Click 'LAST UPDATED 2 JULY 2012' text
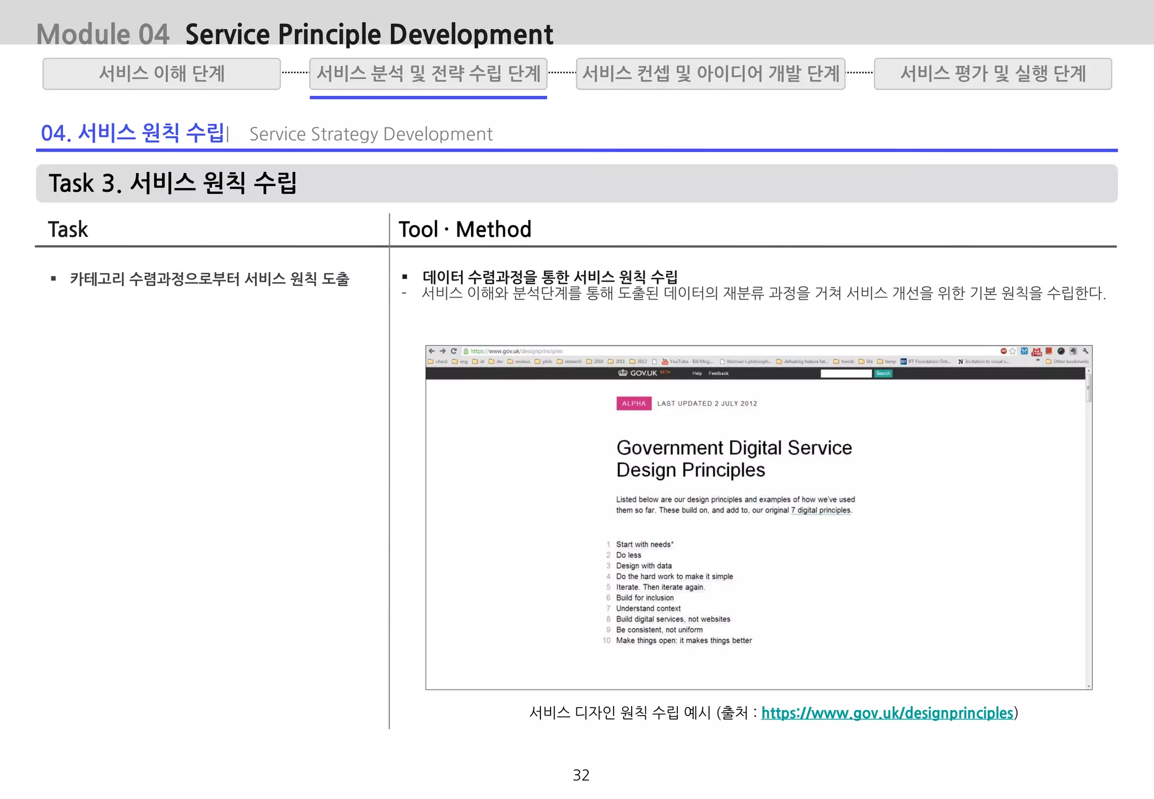The height and width of the screenshot is (799, 1154). 707,403
